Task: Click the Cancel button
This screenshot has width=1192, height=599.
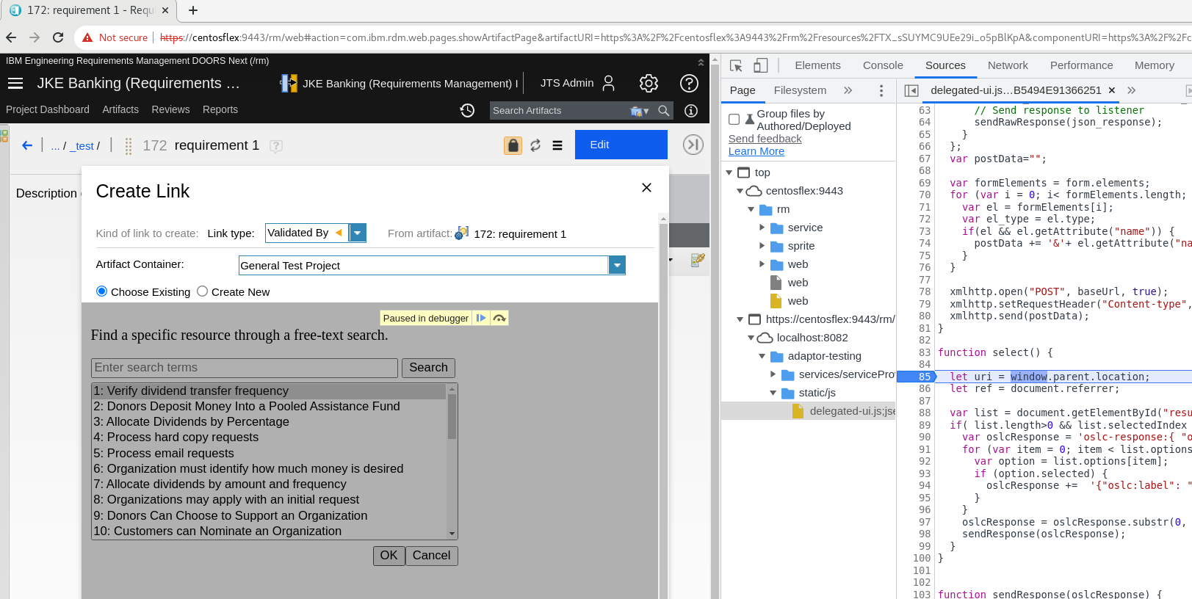Action: (431, 556)
